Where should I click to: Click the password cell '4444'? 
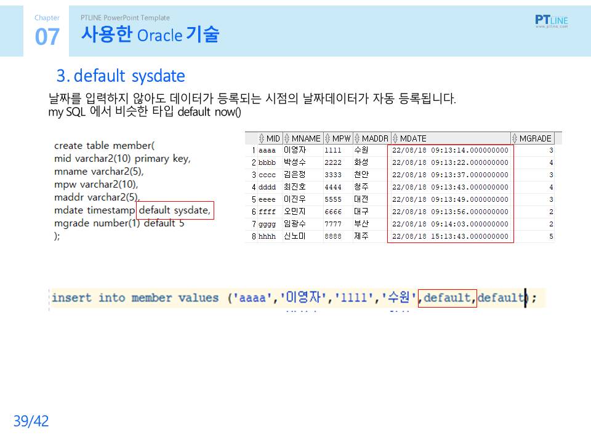coord(333,187)
